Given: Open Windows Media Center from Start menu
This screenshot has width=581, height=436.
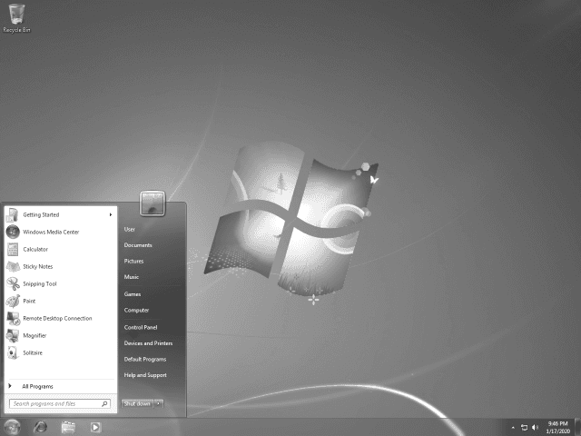Looking at the screenshot, I should point(50,232).
